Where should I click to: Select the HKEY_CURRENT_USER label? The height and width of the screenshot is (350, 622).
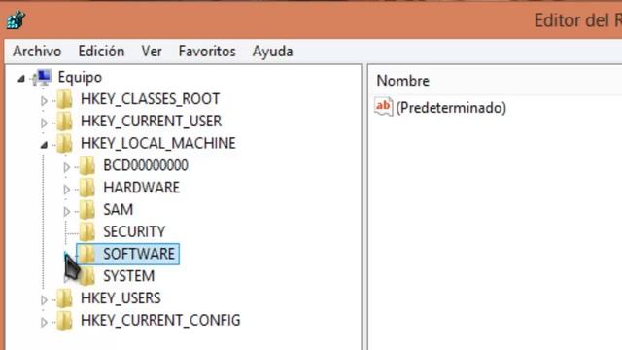click(152, 121)
